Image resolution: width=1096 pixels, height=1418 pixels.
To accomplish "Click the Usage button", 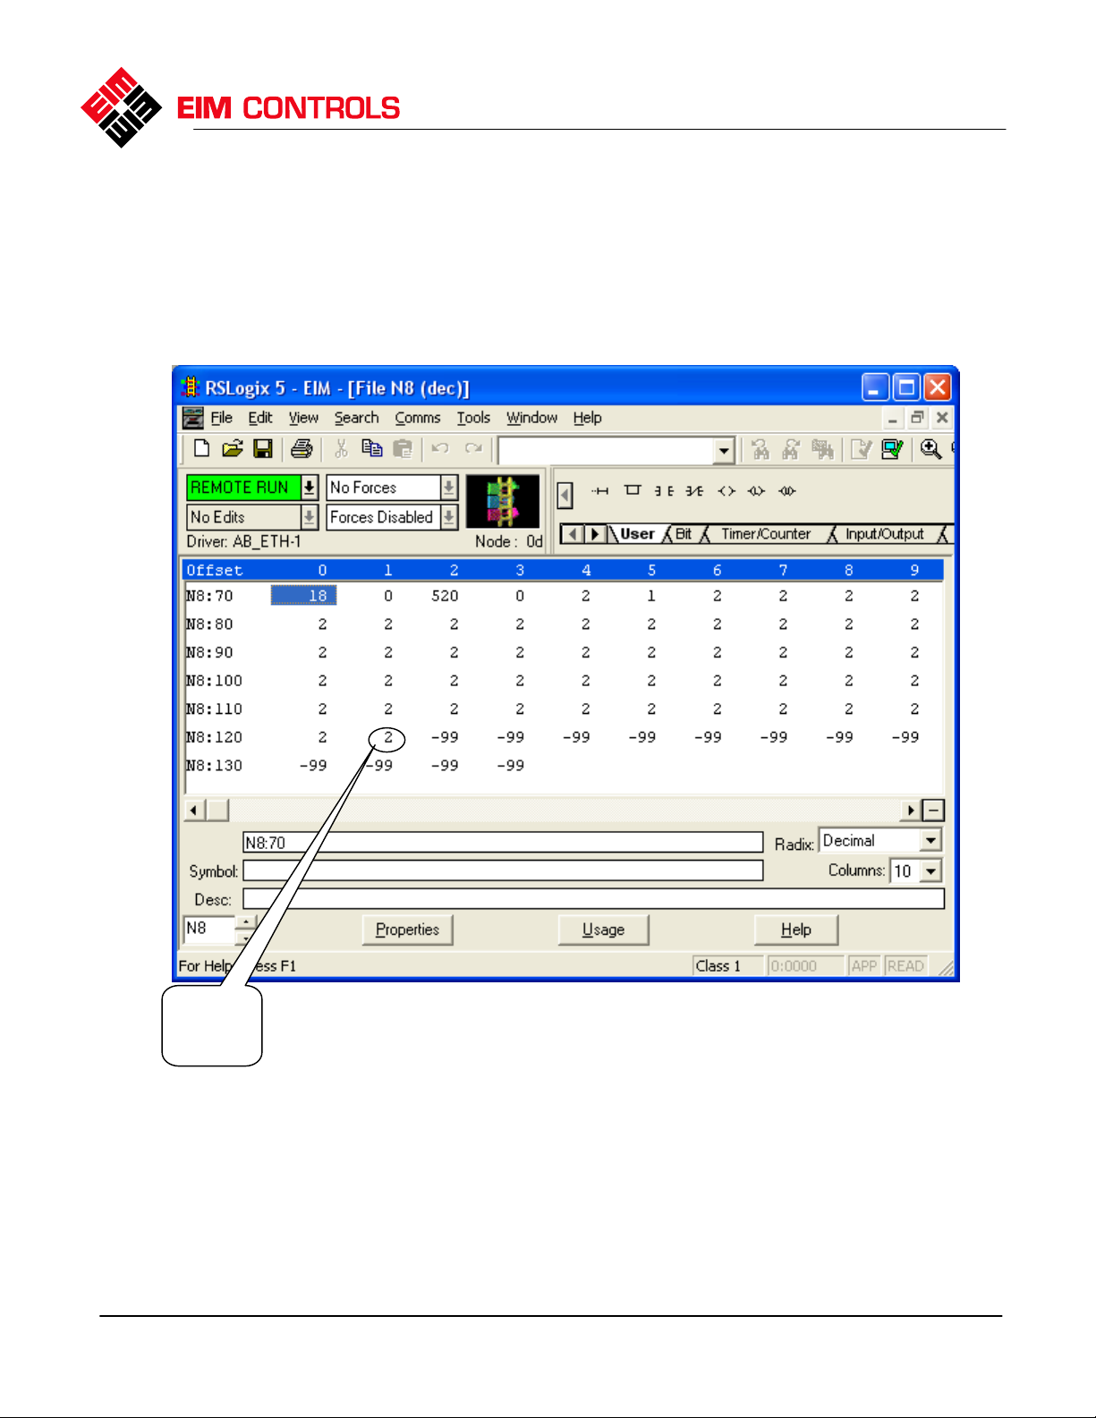I will [x=603, y=930].
